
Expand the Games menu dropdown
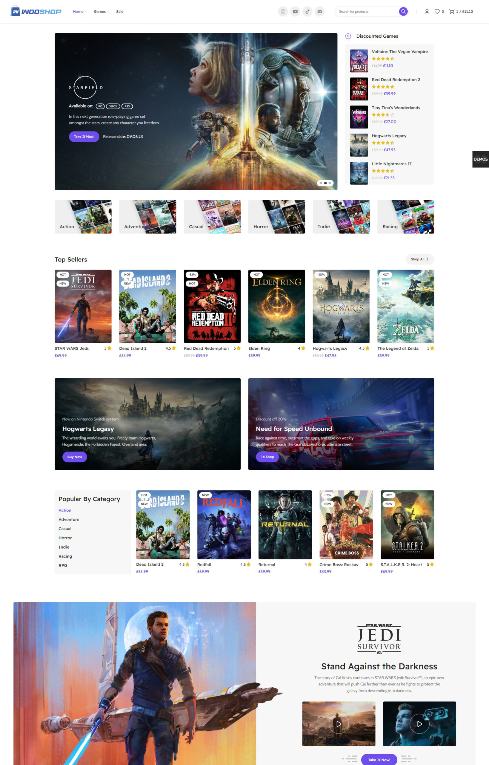coord(101,11)
